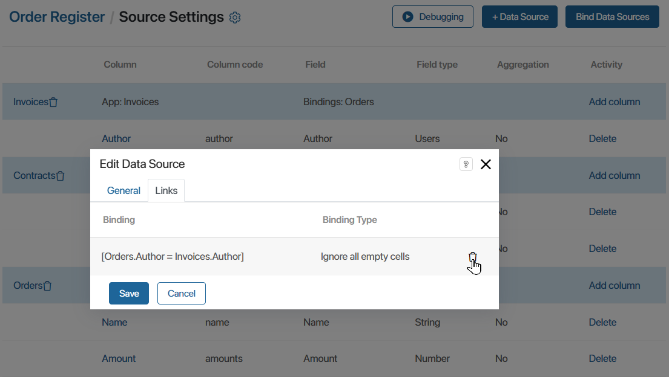Click the Binding header in dialog
This screenshot has height=377, width=669.
[x=119, y=220]
